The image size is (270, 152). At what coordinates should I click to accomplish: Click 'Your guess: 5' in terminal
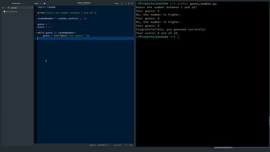(x=148, y=11)
